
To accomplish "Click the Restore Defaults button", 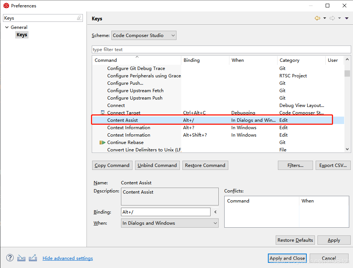I will coord(295,240).
